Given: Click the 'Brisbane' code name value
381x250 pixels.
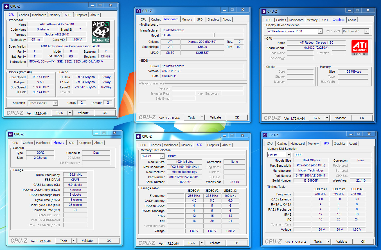Looking at the screenshot, I should click(43, 29).
